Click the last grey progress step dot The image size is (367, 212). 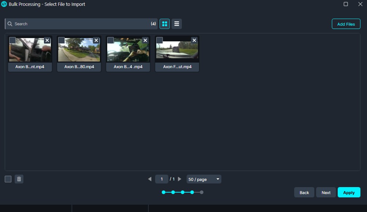point(202,192)
